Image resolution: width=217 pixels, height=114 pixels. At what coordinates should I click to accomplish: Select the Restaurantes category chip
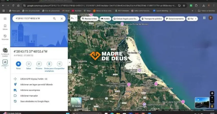pyautogui.click(x=89, y=18)
